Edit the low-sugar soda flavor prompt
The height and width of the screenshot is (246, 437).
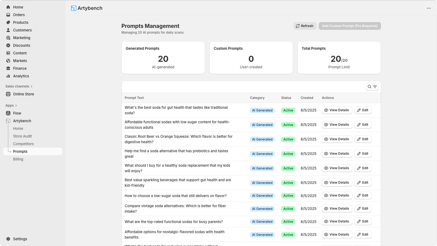pyautogui.click(x=363, y=195)
